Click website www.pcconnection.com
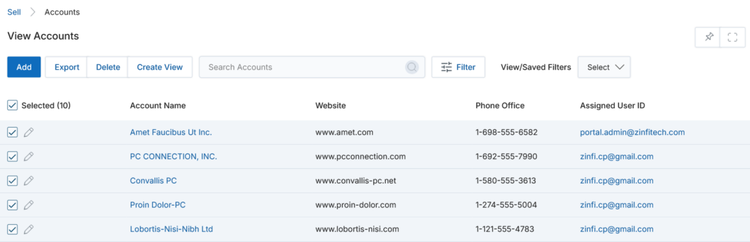The image size is (750, 242). pos(360,157)
